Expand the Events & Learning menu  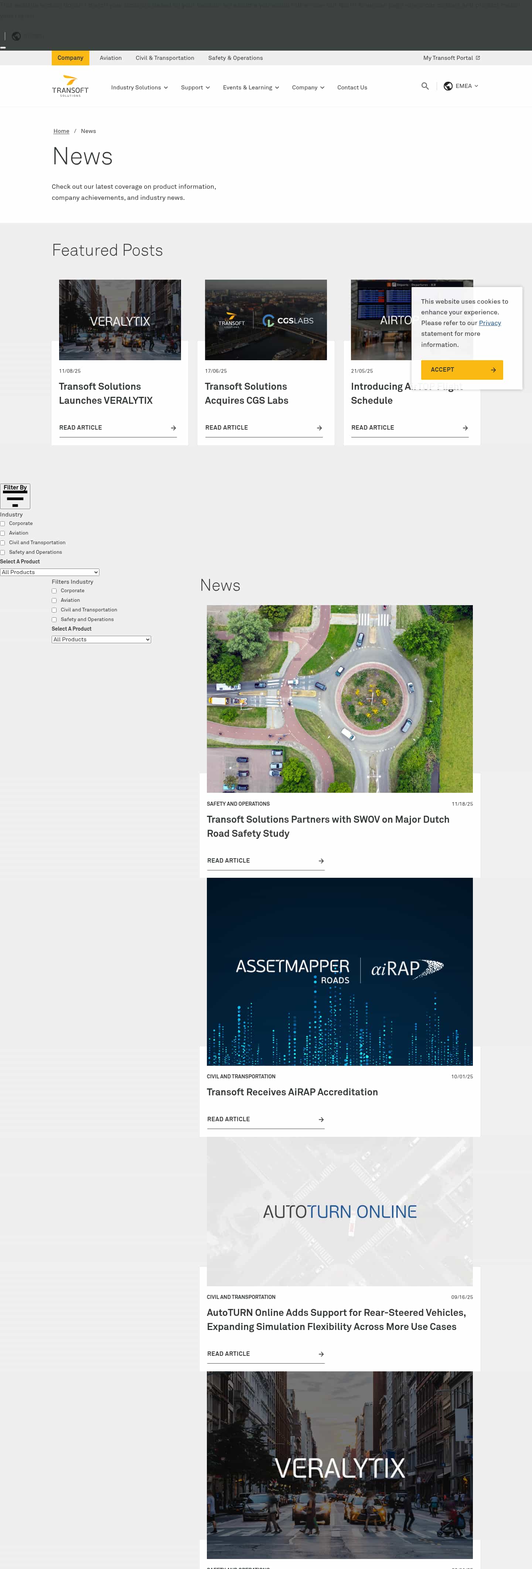click(251, 88)
